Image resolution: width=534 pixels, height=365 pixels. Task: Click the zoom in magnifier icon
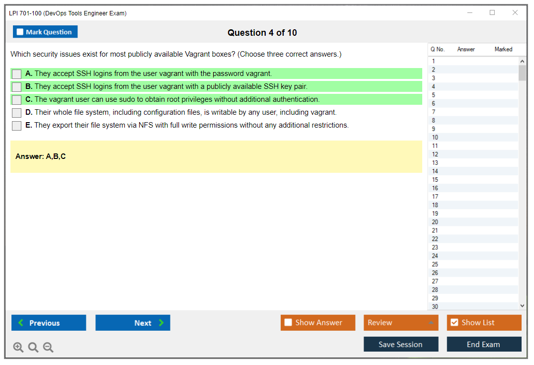pyautogui.click(x=18, y=348)
